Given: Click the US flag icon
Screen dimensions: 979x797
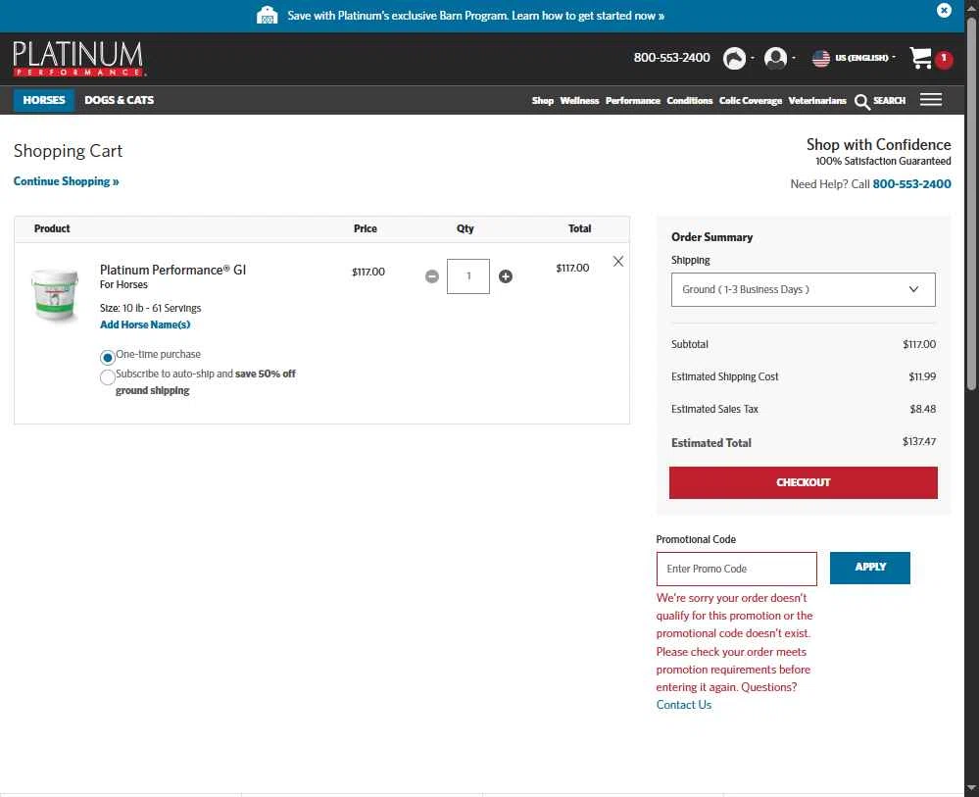Looking at the screenshot, I should click(x=820, y=58).
